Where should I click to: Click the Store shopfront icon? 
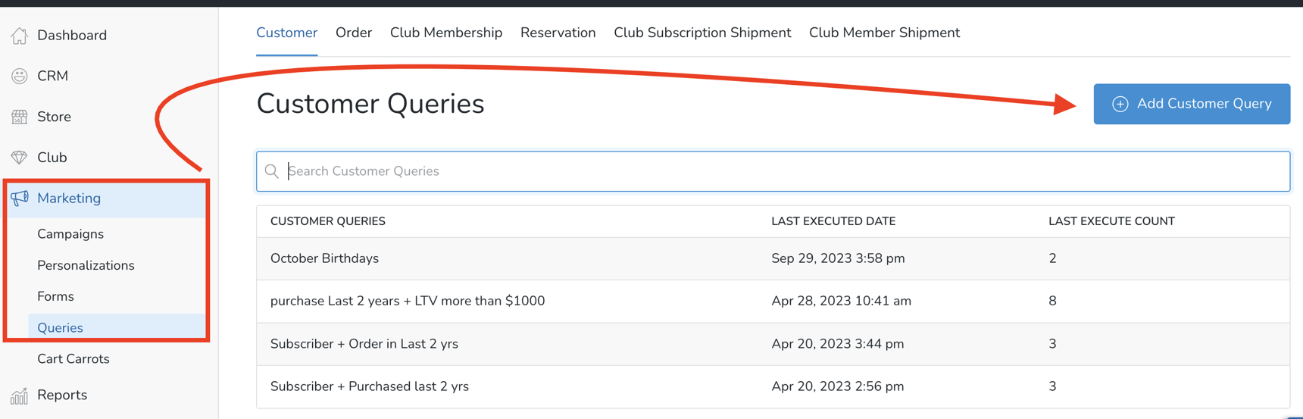[x=20, y=117]
